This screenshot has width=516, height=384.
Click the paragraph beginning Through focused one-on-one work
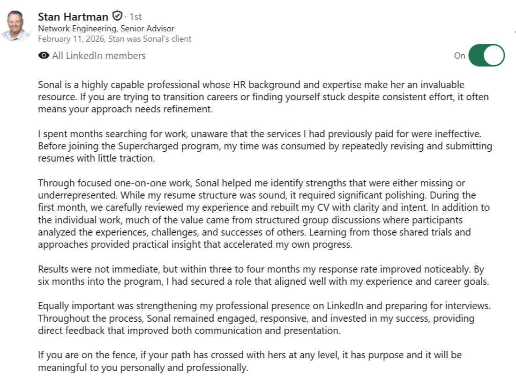pos(263,214)
